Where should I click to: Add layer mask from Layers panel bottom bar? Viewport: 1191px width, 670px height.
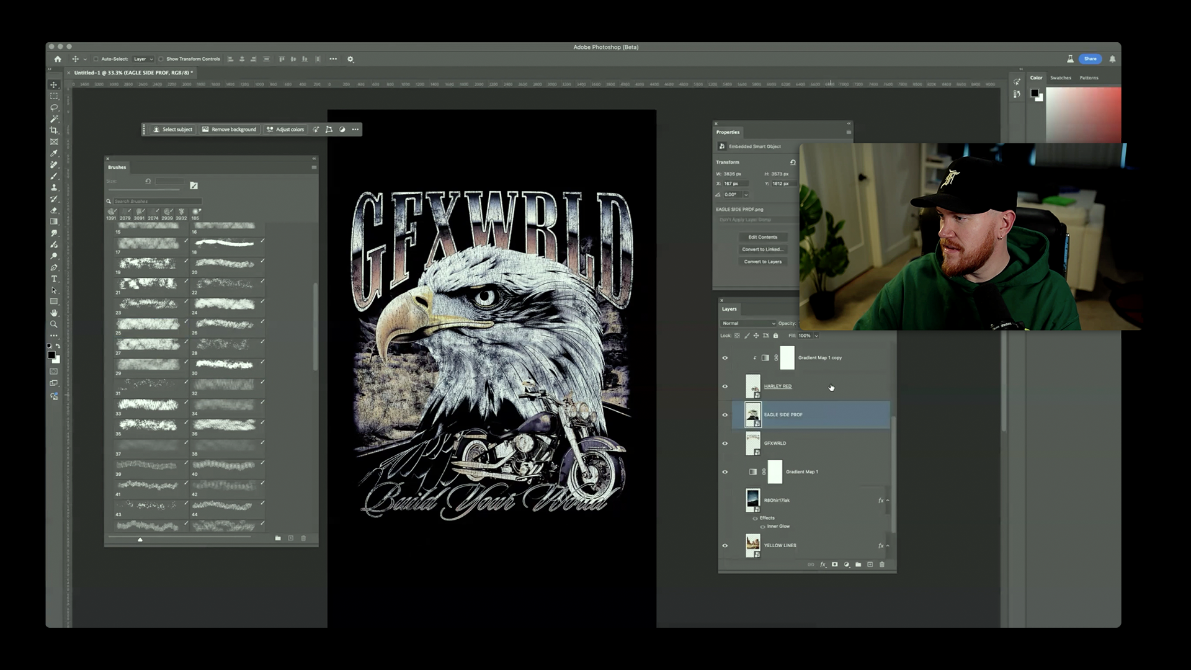[x=834, y=565]
